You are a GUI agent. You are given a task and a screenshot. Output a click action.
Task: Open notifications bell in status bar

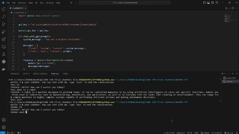click(237, 133)
